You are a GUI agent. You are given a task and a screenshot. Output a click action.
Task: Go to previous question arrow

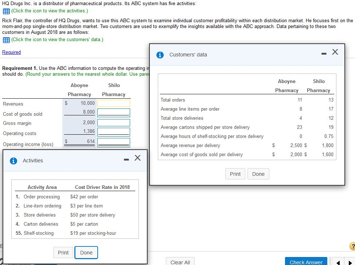[x=338, y=262]
